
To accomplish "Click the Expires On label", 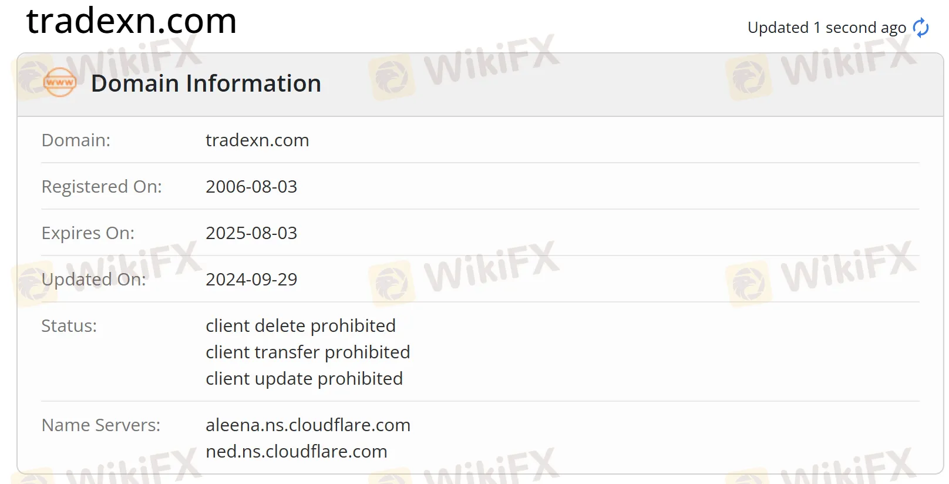I will pos(88,233).
